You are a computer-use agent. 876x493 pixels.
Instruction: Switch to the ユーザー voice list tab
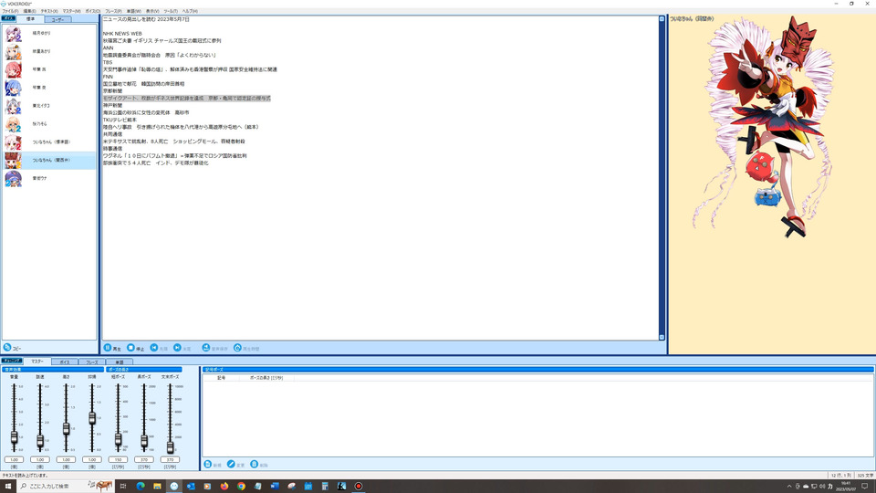57,19
